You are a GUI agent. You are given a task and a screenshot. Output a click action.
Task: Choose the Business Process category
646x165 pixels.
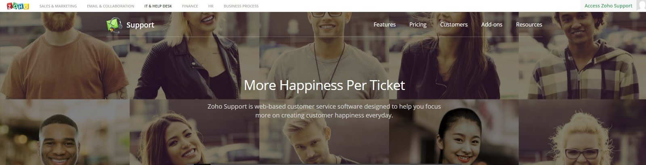[x=241, y=6]
